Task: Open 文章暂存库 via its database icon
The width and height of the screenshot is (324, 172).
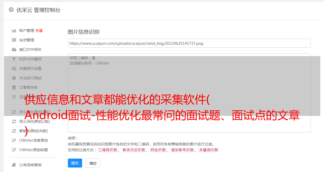Action: point(14,87)
